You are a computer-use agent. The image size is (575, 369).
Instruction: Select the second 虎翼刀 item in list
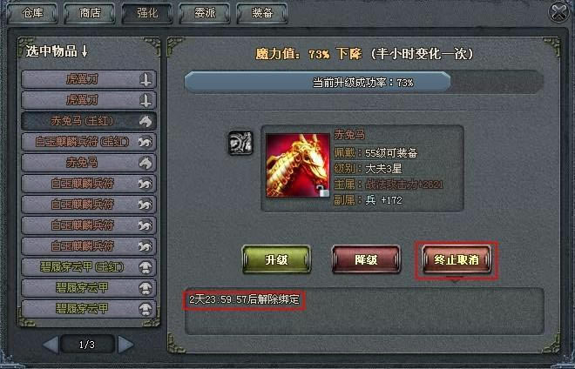[89, 100]
